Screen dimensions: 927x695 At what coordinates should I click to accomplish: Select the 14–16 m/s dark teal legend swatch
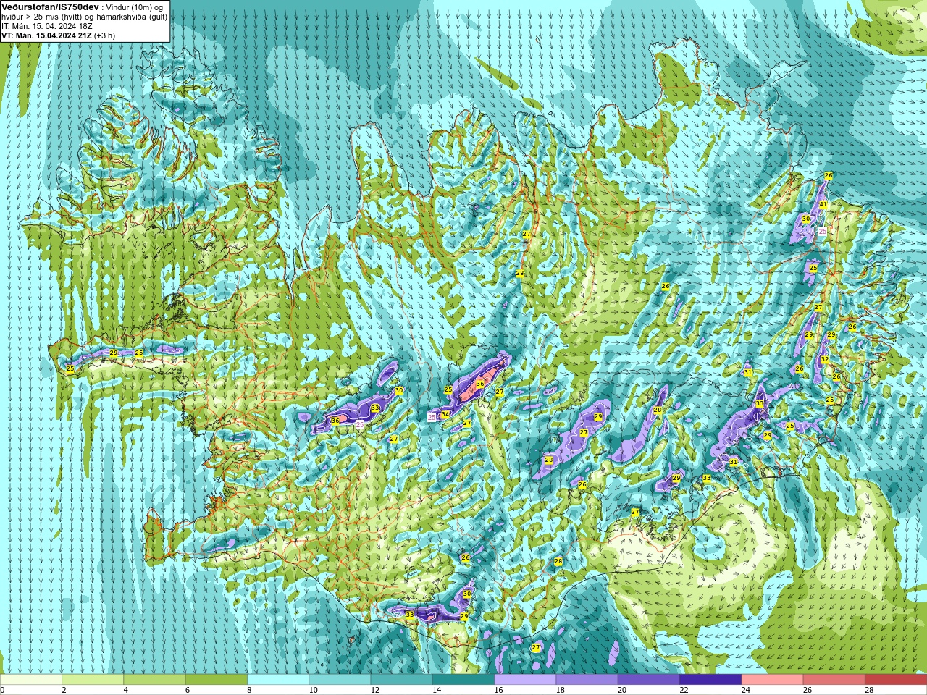click(x=463, y=679)
